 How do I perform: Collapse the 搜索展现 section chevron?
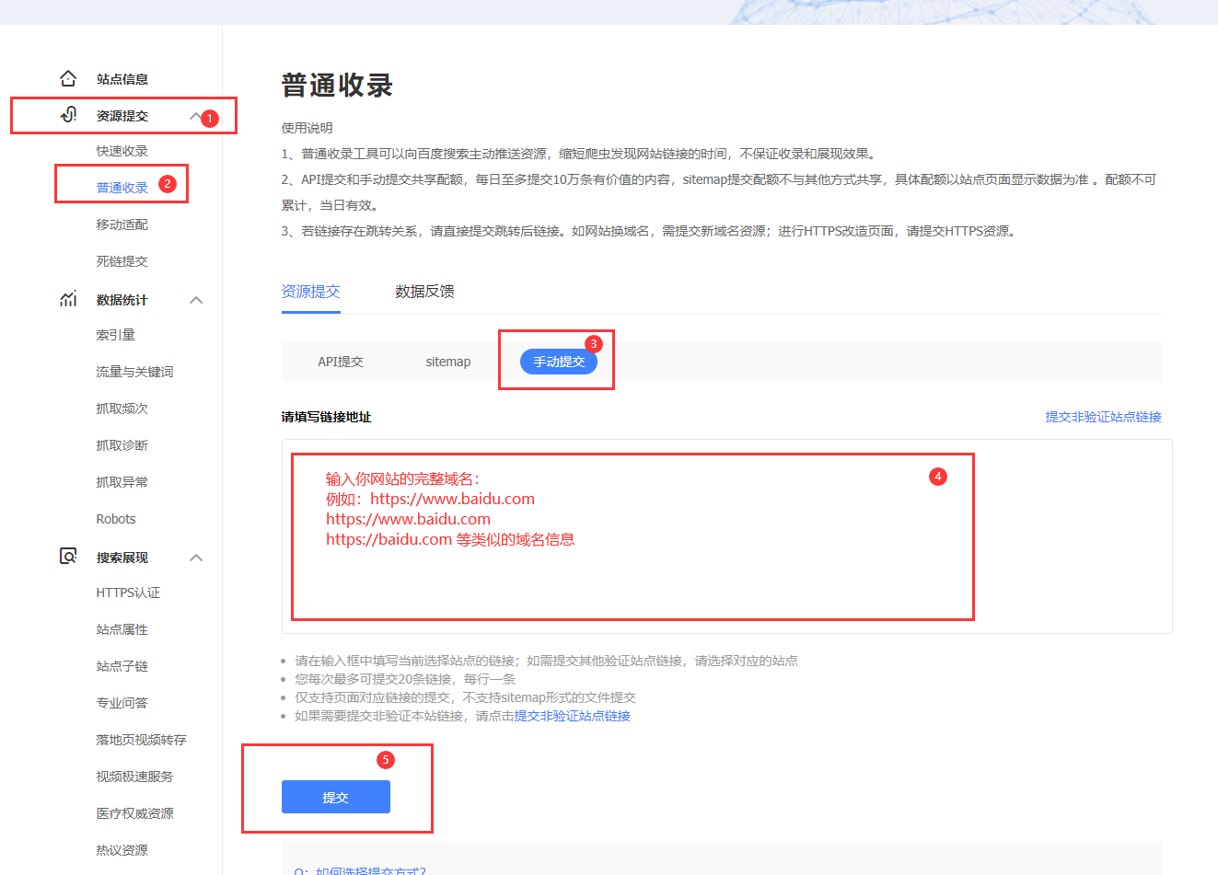196,558
